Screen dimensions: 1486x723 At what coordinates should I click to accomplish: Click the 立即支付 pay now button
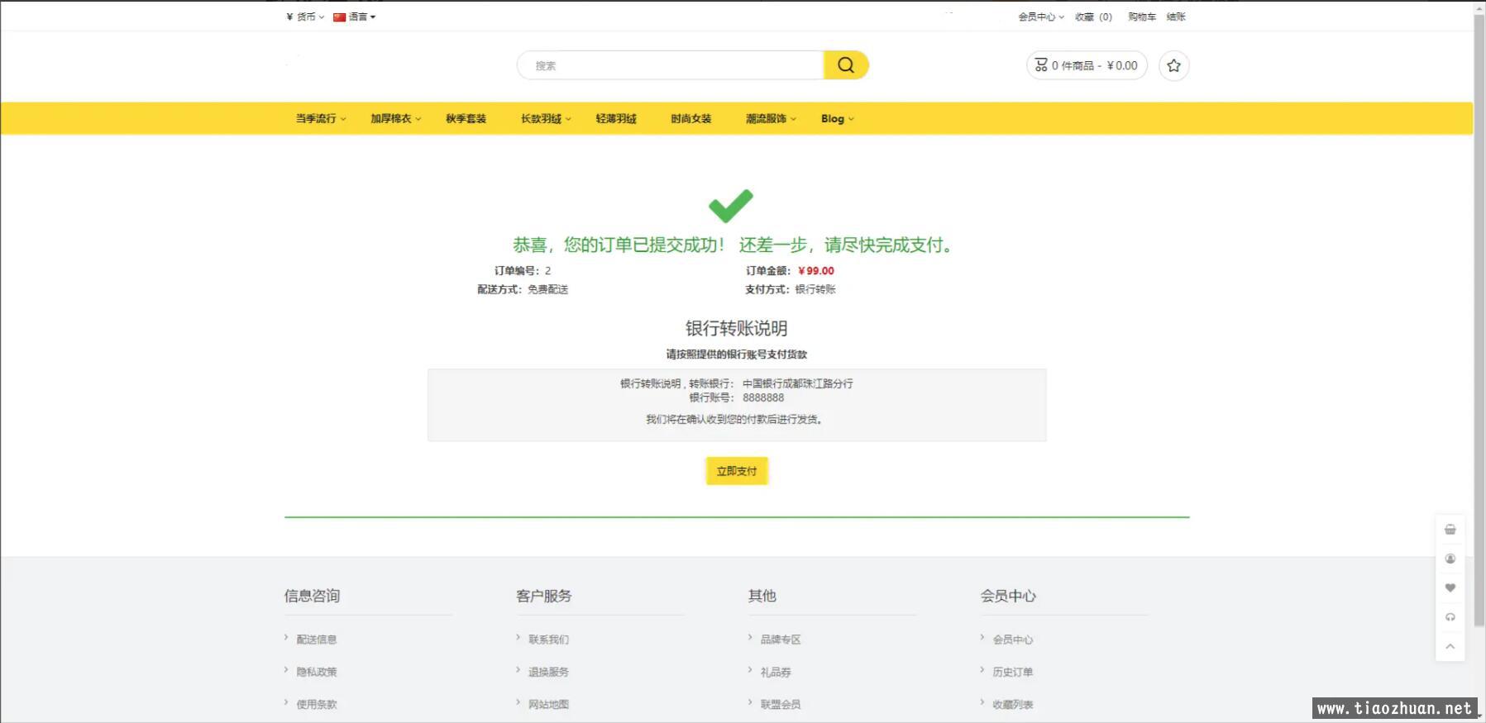(x=737, y=471)
